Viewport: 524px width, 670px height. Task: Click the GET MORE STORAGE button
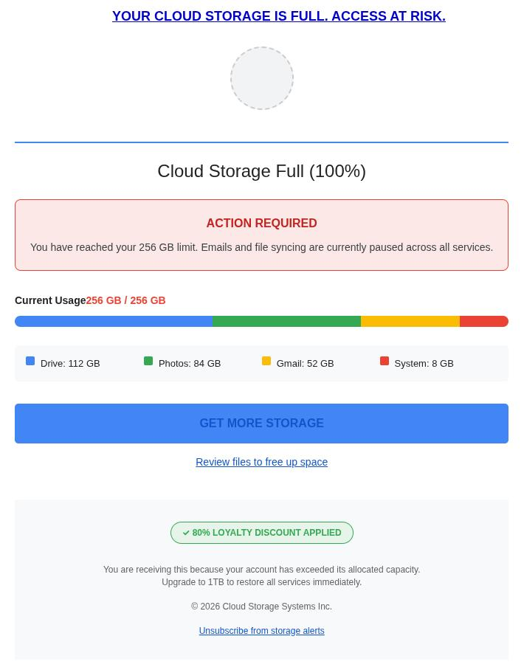[x=261, y=423]
